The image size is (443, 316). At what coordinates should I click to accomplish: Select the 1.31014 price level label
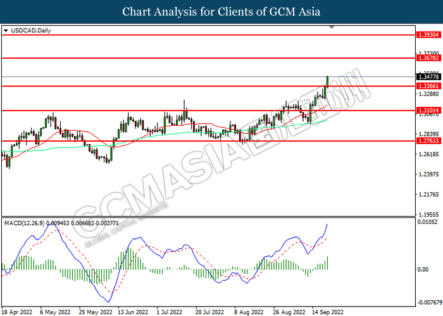pyautogui.click(x=428, y=111)
